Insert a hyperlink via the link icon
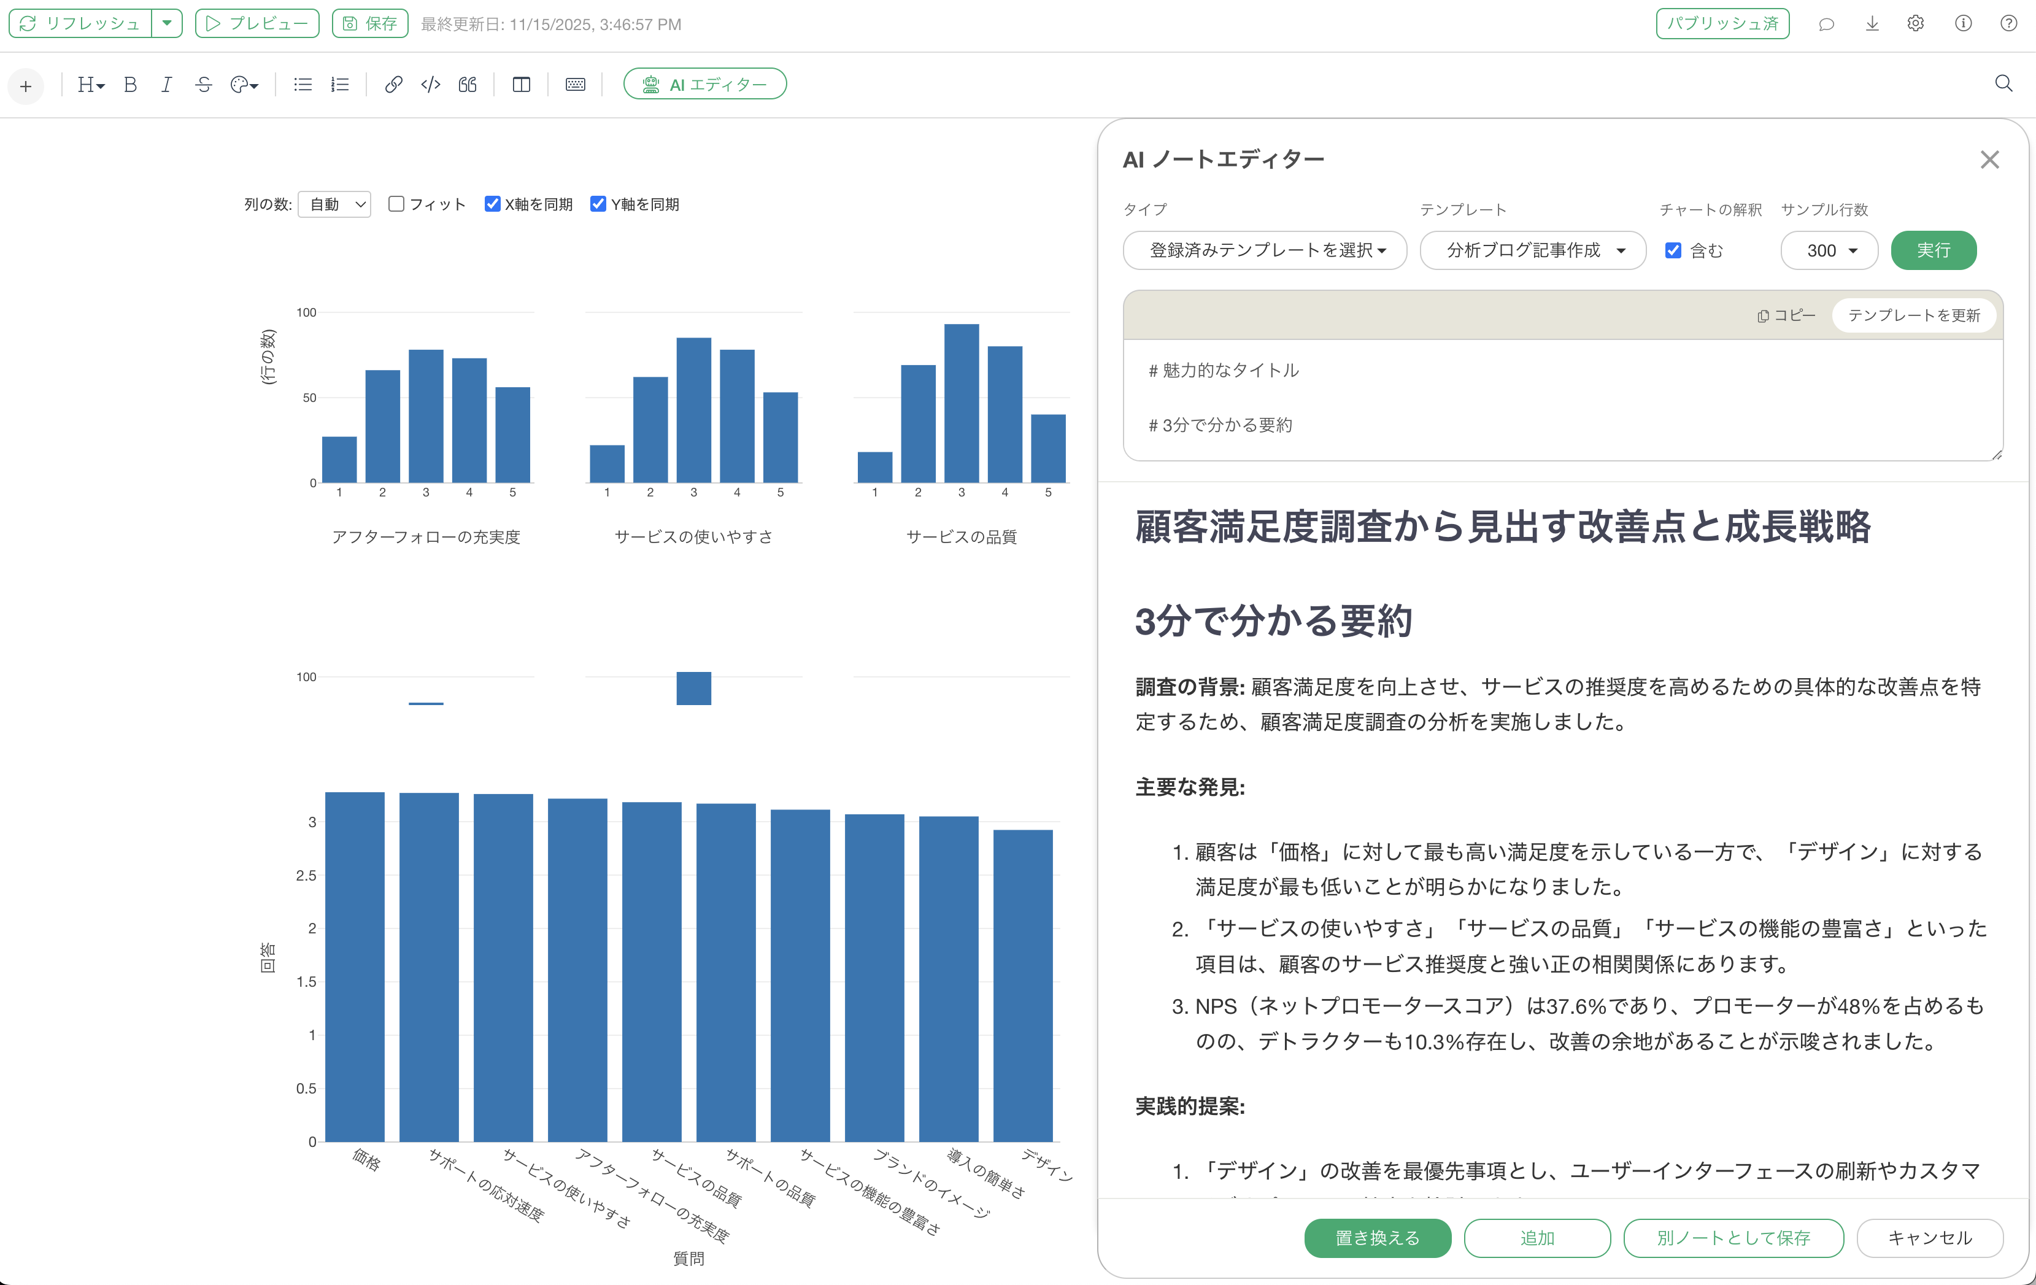Image resolution: width=2036 pixels, height=1285 pixels. coord(393,85)
